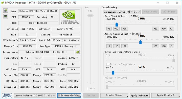Click Memory Clock Offset +10 button
This screenshot has height=99, width=182.
coord(164,46)
